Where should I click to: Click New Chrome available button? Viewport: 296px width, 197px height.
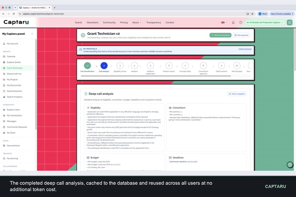coord(282,14)
